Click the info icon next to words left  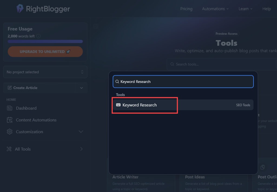pos(38,36)
